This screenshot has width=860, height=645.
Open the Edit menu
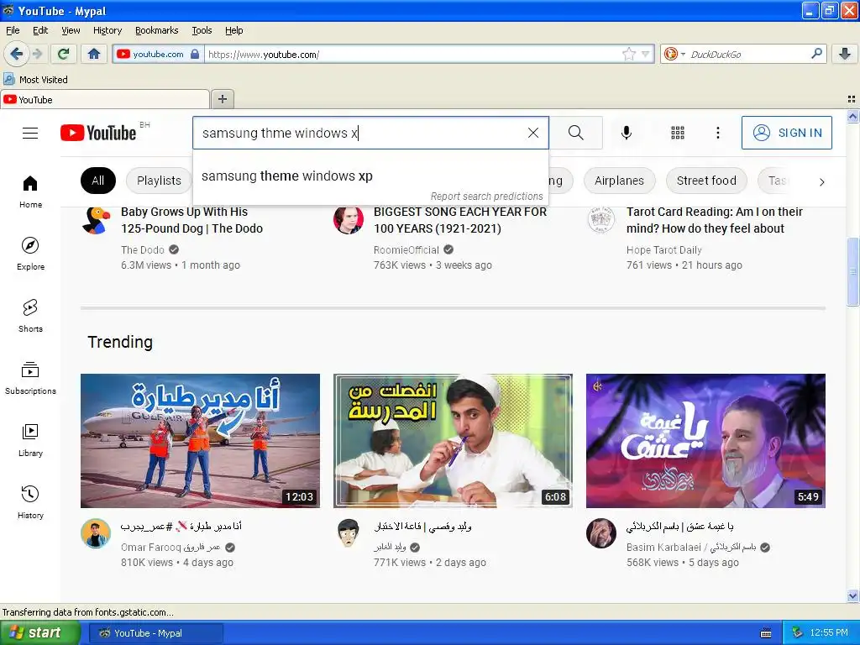click(x=40, y=30)
